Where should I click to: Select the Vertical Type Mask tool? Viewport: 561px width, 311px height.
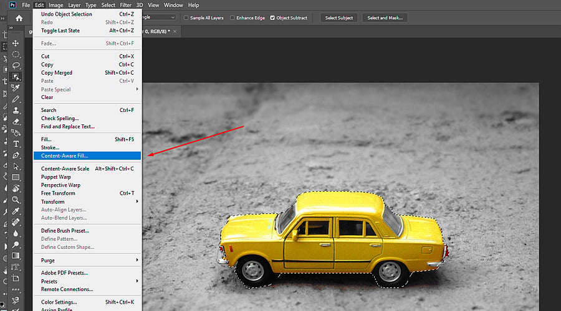coord(16,267)
